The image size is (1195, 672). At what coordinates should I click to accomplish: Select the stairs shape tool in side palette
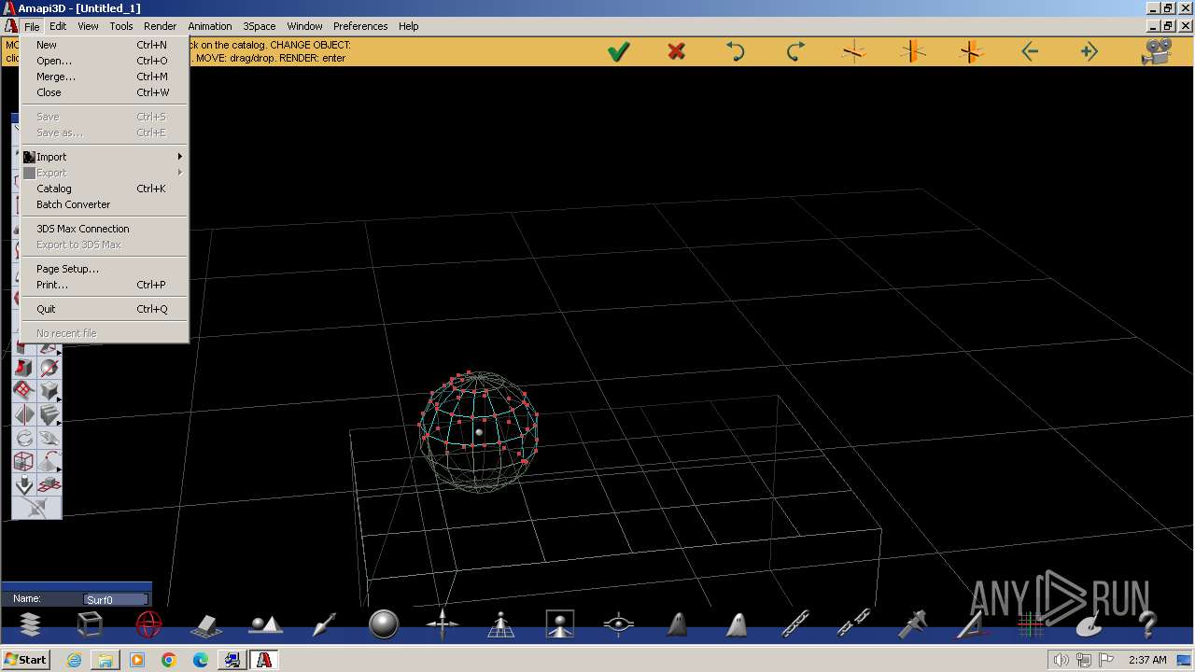click(49, 414)
